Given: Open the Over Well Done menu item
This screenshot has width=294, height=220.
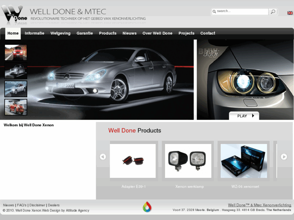Looking at the screenshot, I should (x=157, y=34).
